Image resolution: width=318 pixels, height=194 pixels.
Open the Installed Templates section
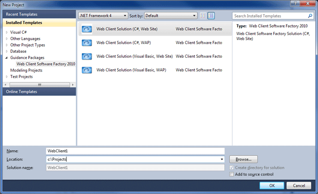(39, 23)
